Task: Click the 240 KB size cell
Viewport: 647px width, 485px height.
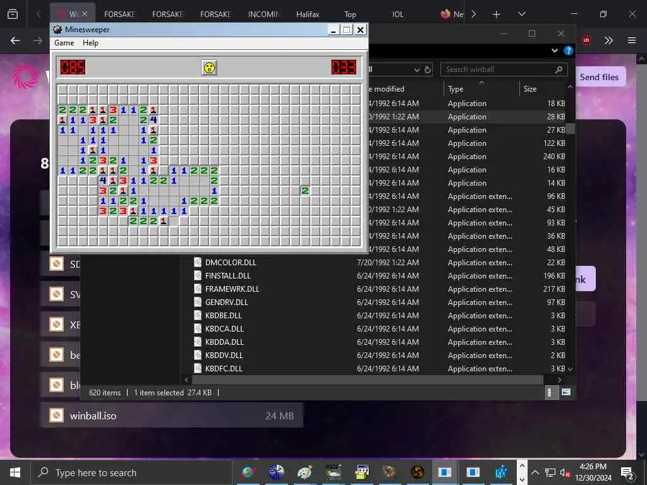Action: (554, 157)
